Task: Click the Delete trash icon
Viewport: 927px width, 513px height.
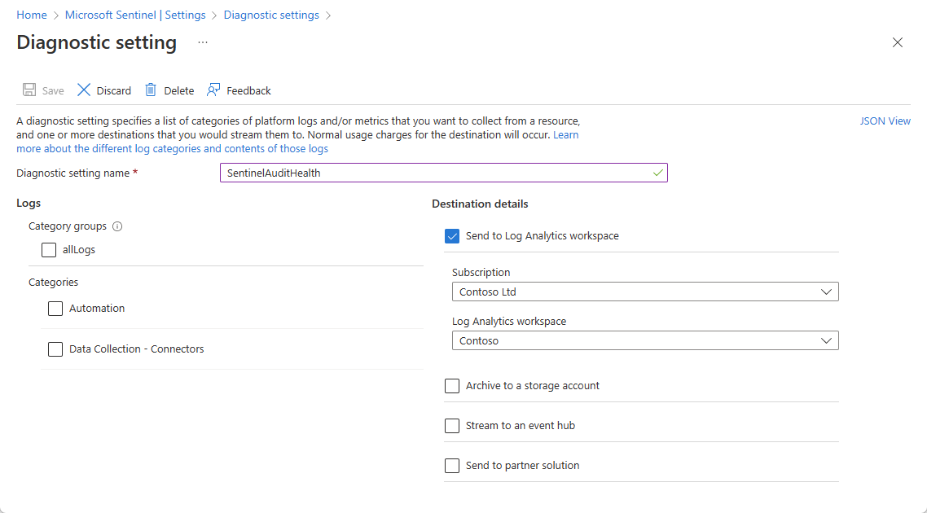Action: [151, 90]
